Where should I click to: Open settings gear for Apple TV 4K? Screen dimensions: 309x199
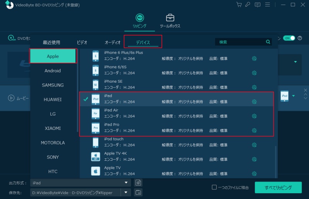tap(254, 159)
